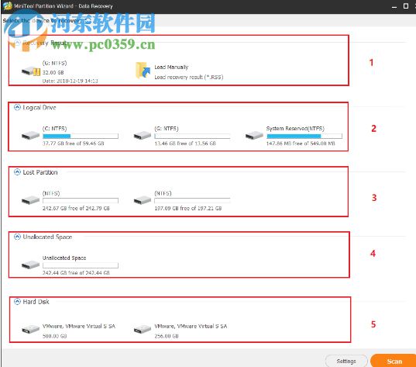Click the 242.79 GB lost partition usage bar
This screenshot has height=367, width=416.
click(x=81, y=201)
